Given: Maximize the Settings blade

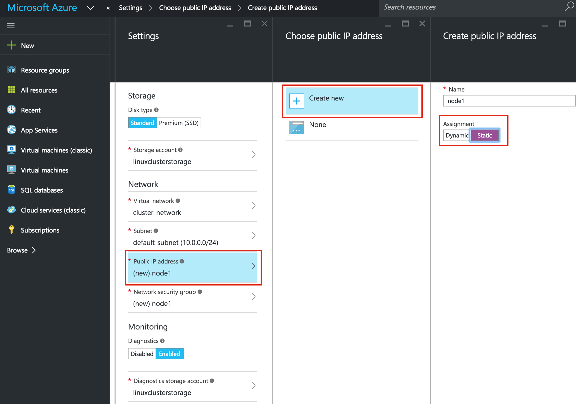Looking at the screenshot, I should click(x=247, y=23).
